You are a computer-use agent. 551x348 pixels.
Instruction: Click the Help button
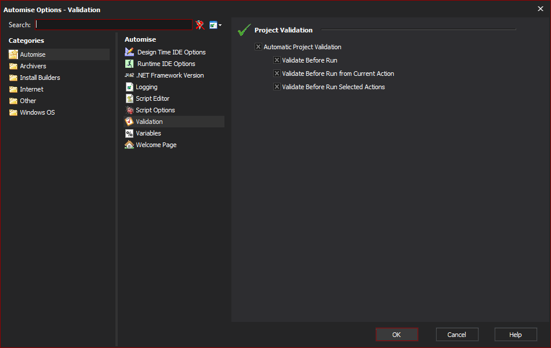516,334
